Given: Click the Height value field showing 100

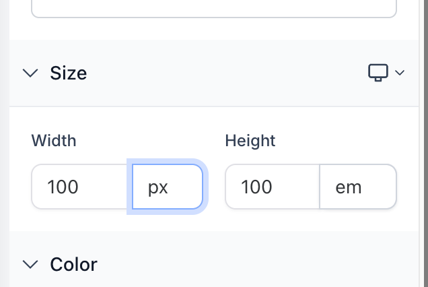Looking at the screenshot, I should click(273, 187).
